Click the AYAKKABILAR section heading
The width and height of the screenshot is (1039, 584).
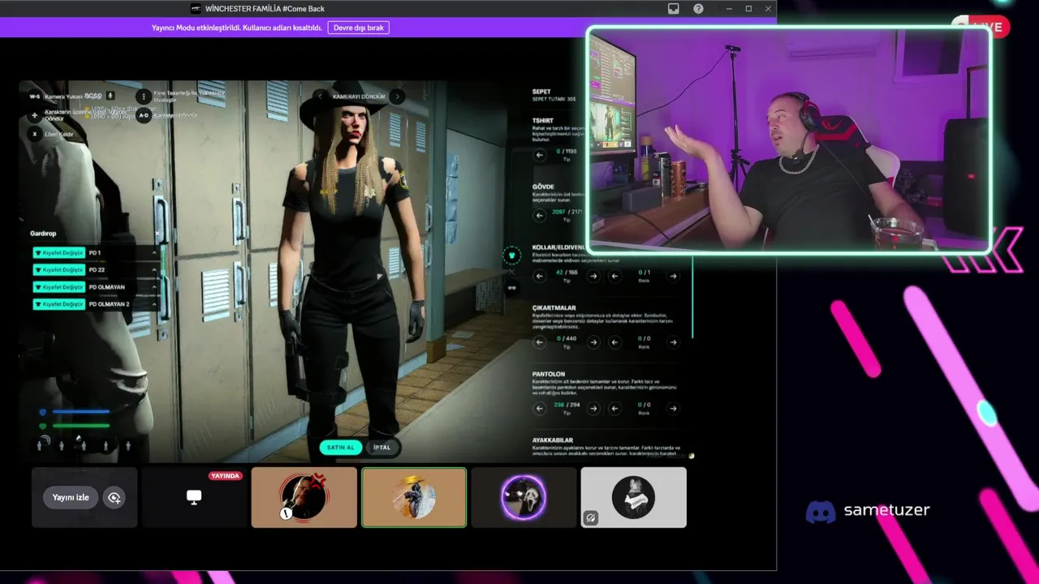click(x=553, y=440)
